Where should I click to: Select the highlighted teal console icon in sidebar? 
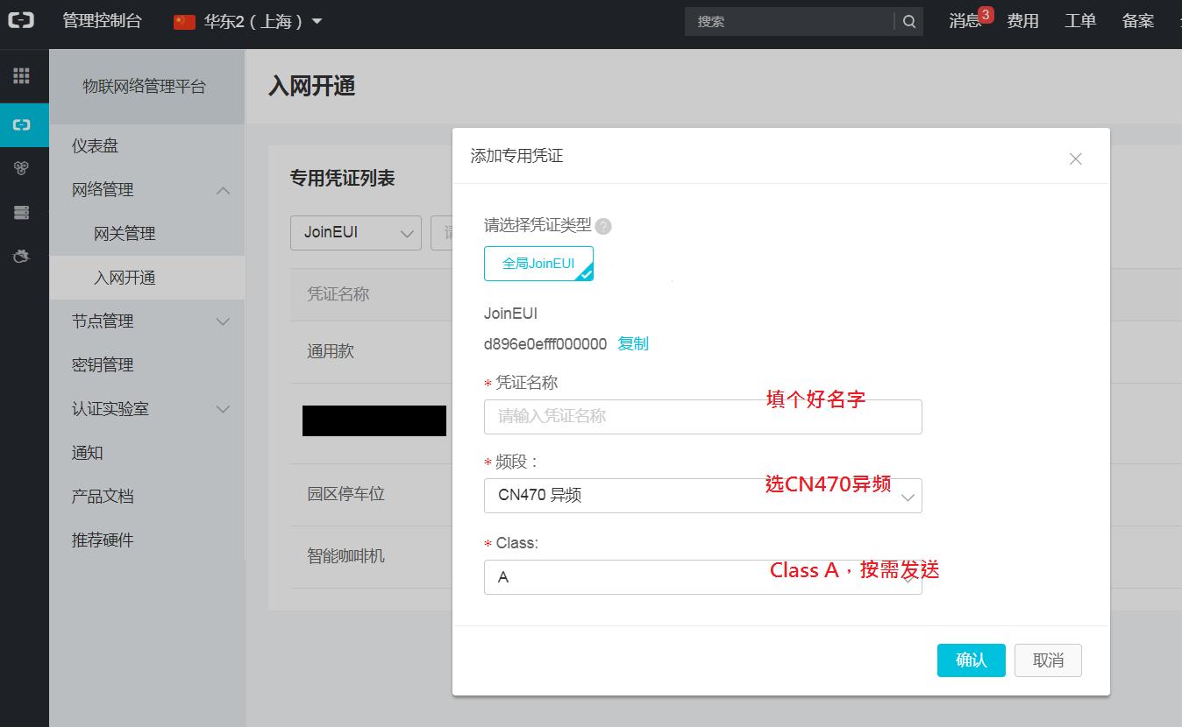24,124
